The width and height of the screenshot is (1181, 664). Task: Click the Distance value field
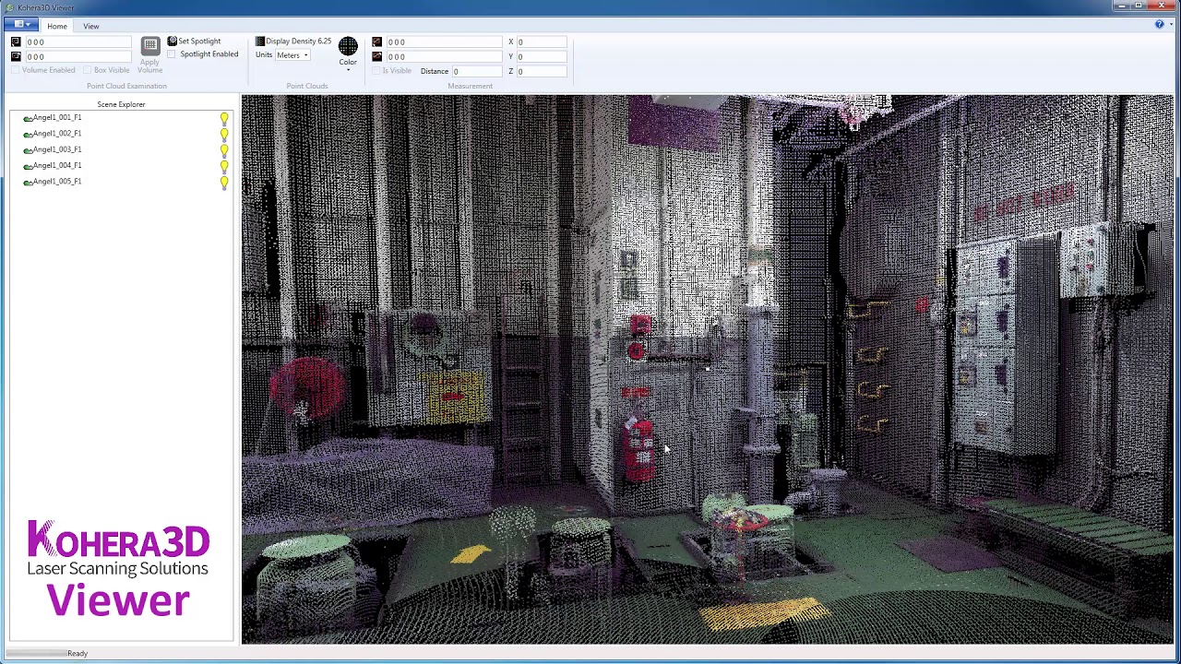476,71
